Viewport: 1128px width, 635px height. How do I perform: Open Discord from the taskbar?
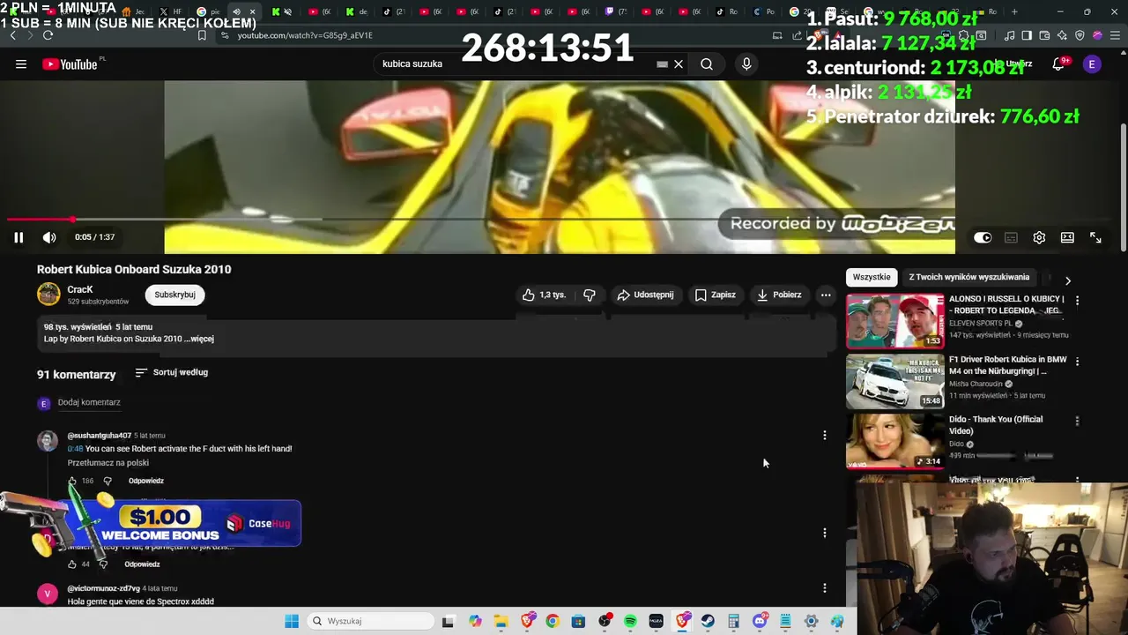(x=760, y=621)
